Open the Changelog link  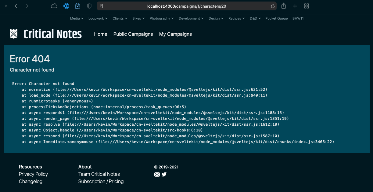pos(30,181)
